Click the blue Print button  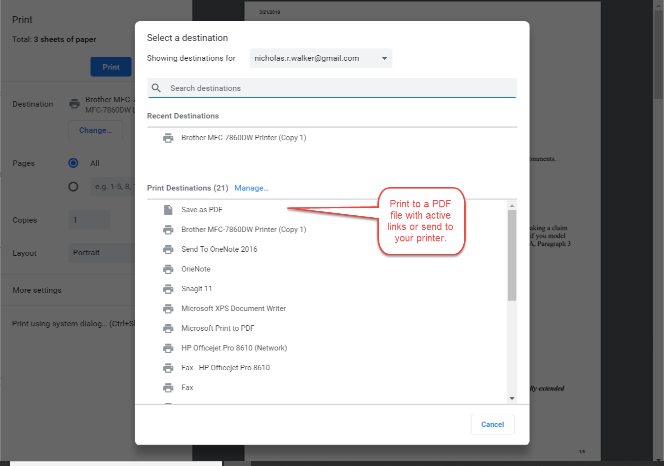click(111, 67)
